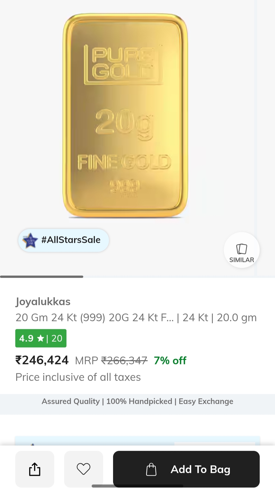Tap the image carousel progress bar

[x=42, y=277]
